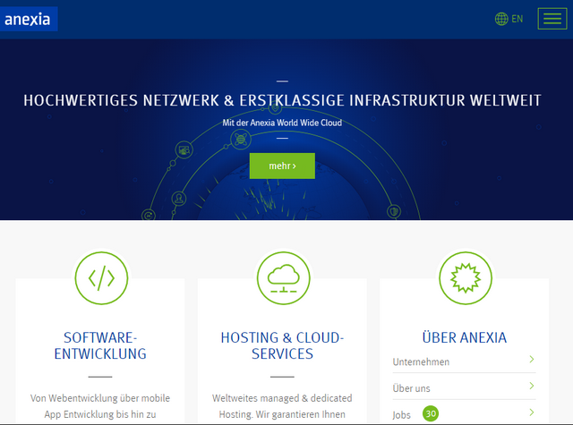Click the text Von Webentwicklung über mobile
Screen dimensions: 573x425
pos(100,398)
